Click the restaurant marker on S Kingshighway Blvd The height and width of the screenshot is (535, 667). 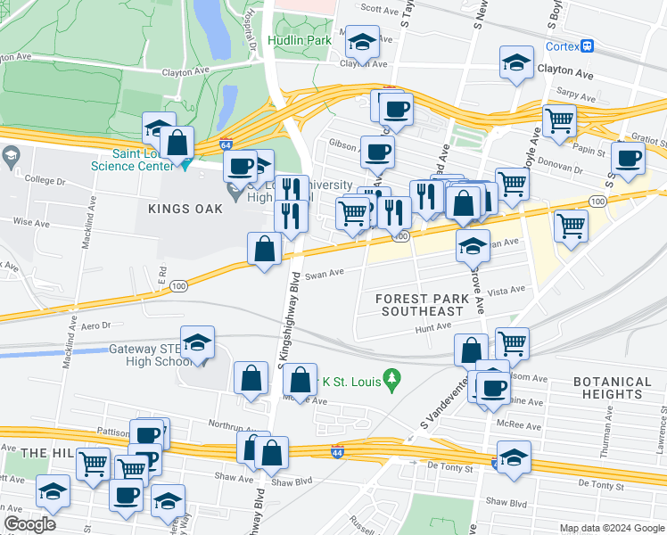coord(292,218)
